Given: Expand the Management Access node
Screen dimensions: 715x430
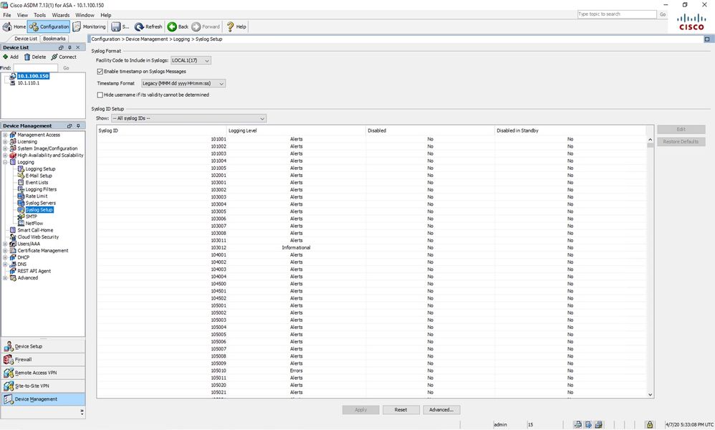Looking at the screenshot, I should (5, 135).
